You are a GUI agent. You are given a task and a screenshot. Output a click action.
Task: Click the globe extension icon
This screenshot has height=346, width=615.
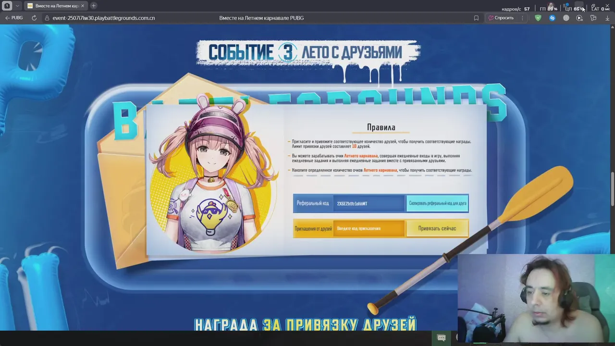[x=566, y=18]
